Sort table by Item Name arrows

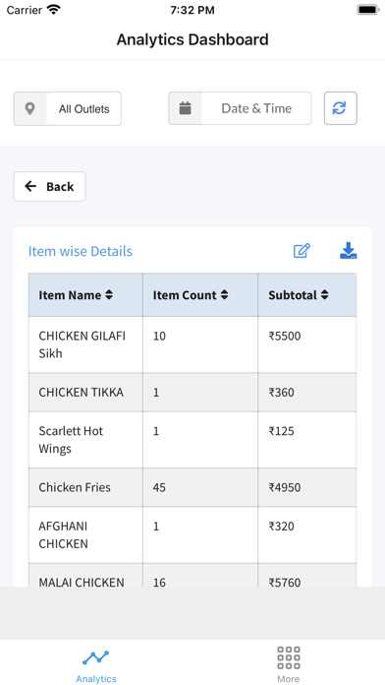pyautogui.click(x=109, y=295)
